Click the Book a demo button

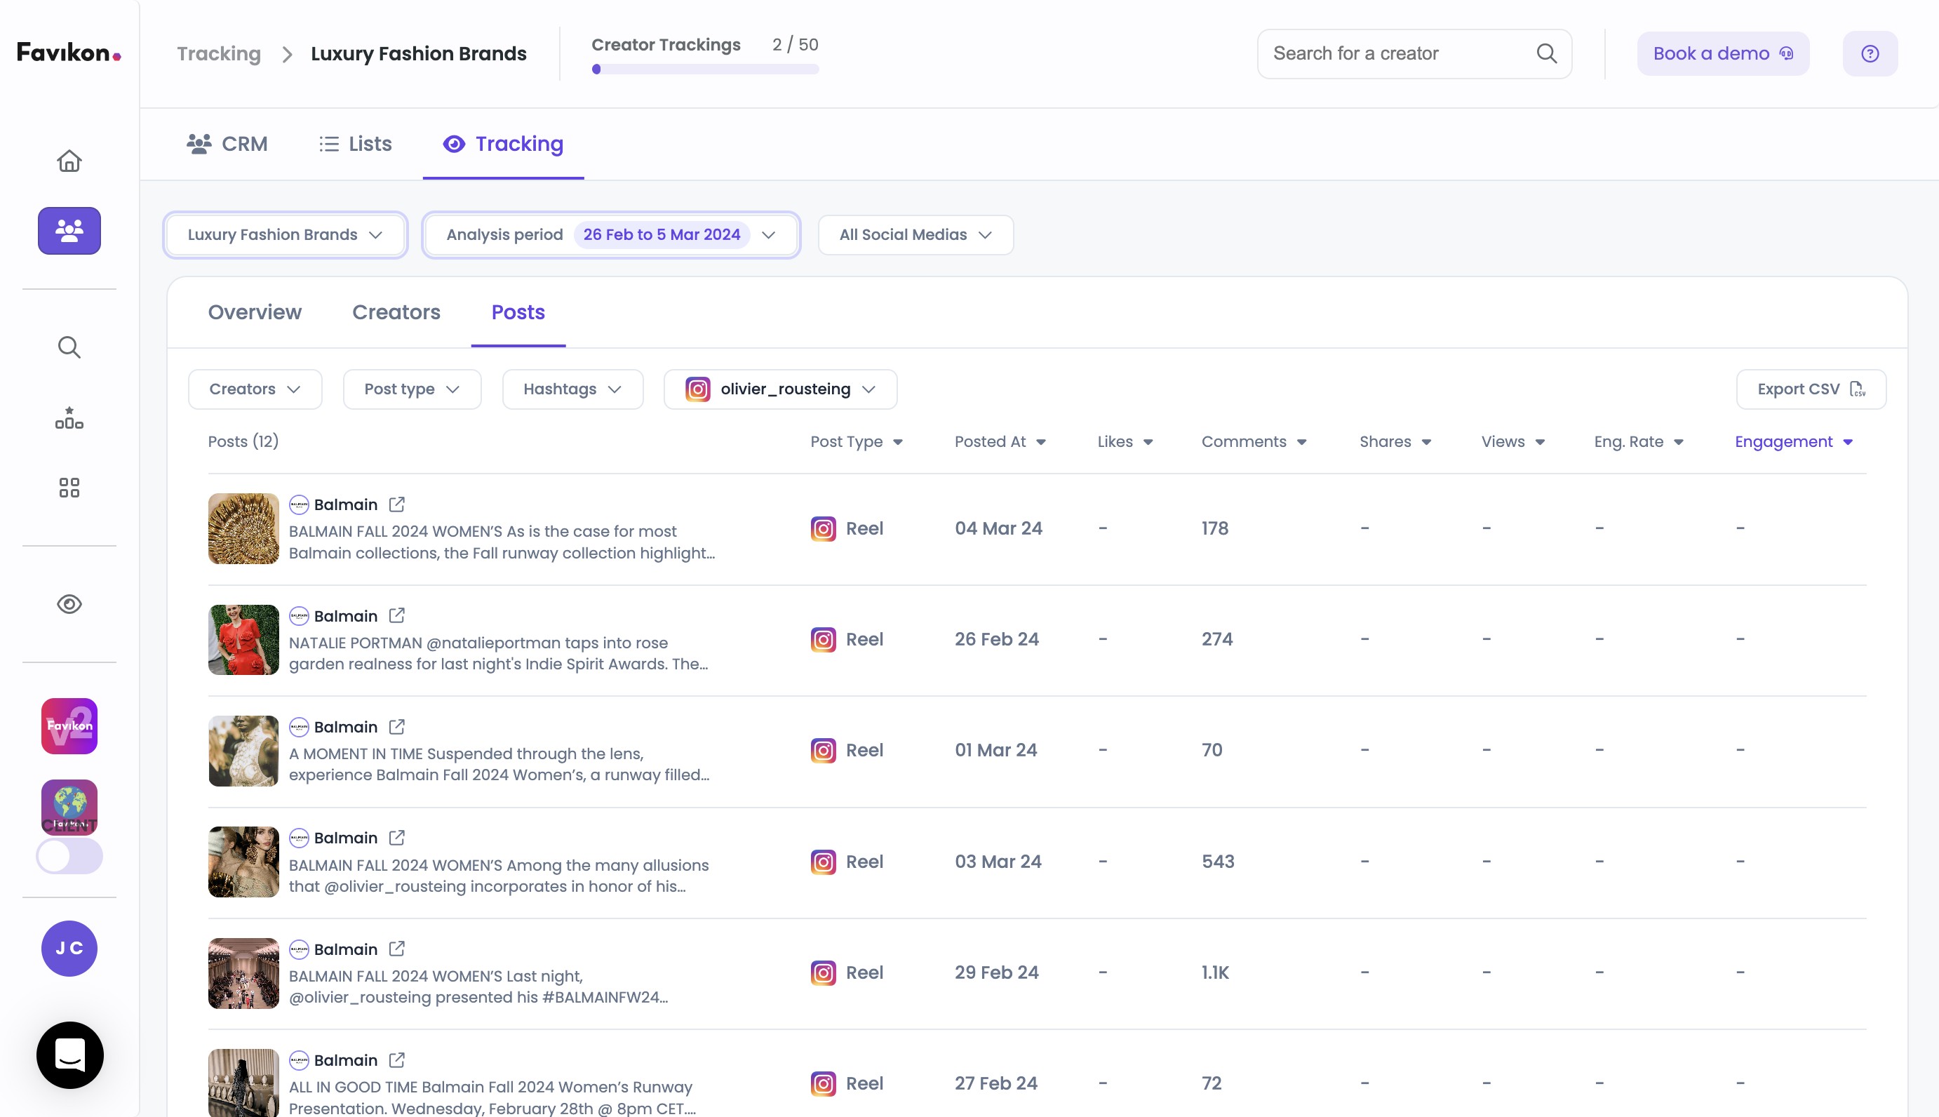(x=1723, y=54)
